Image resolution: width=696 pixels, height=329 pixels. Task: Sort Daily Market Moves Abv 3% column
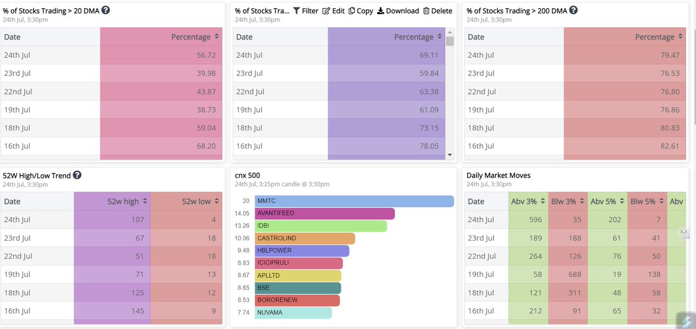click(x=542, y=201)
